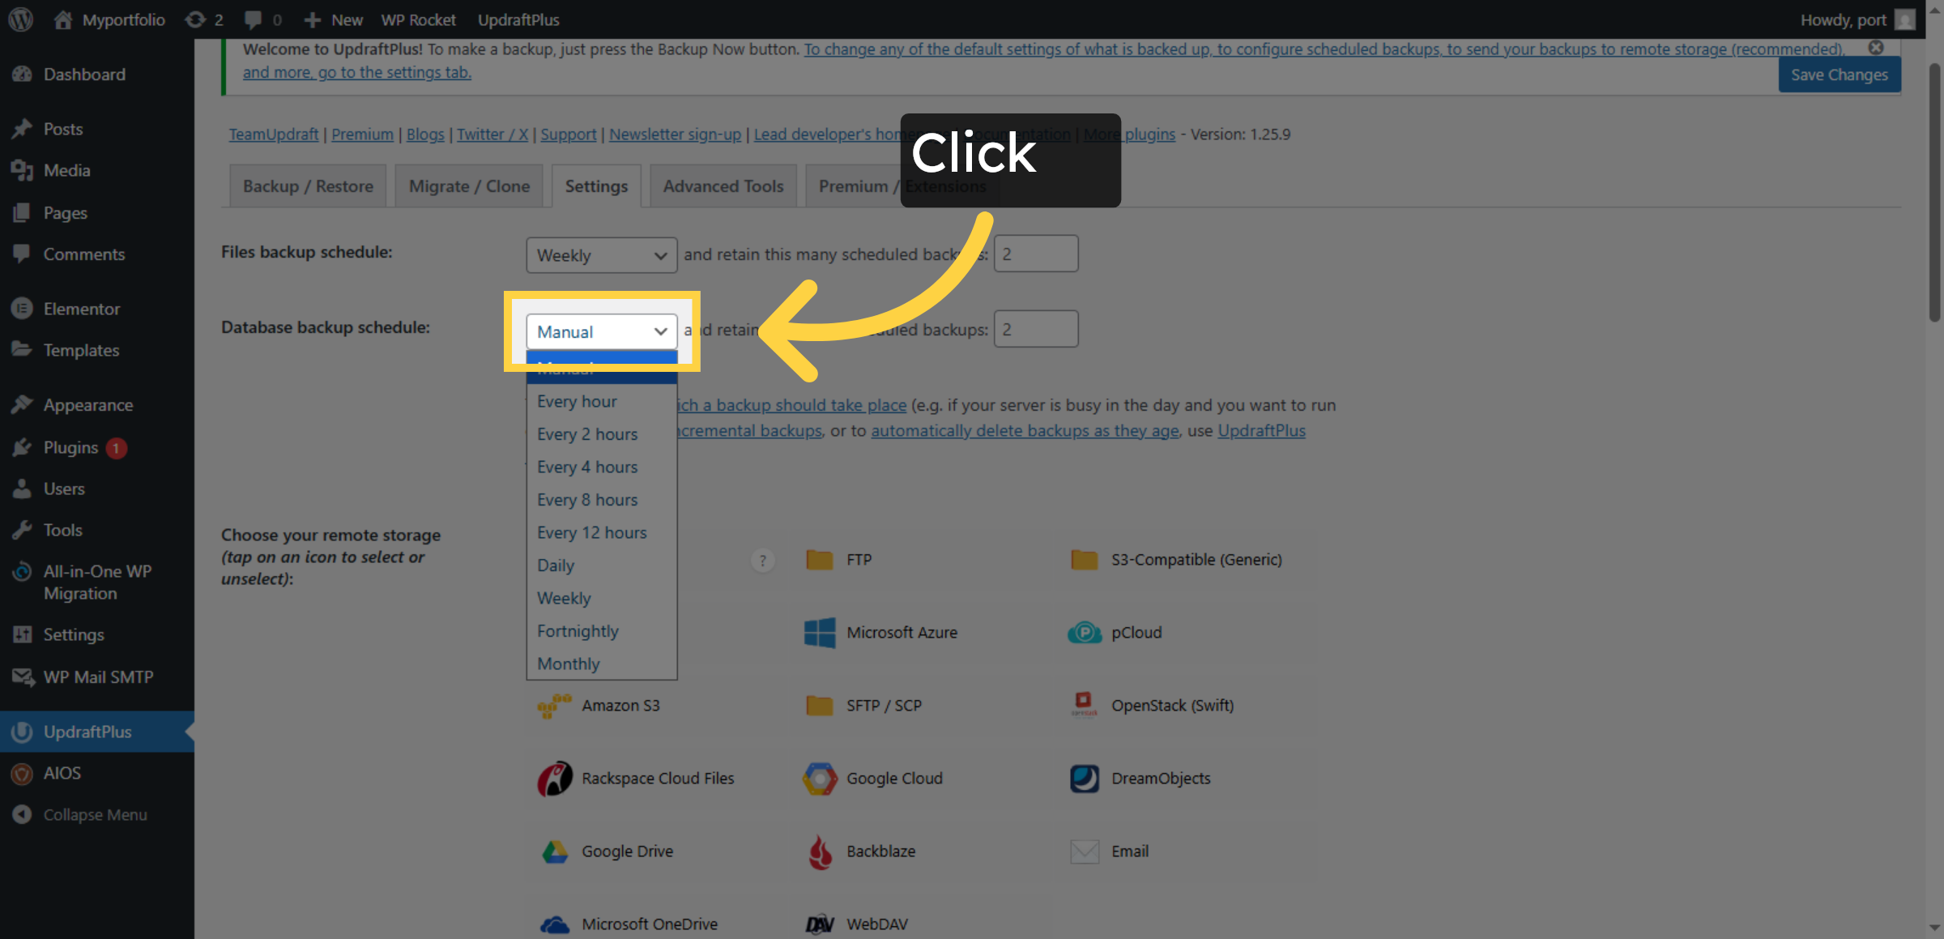Select Daily from the schedule list
The image size is (1944, 939).
tap(556, 566)
